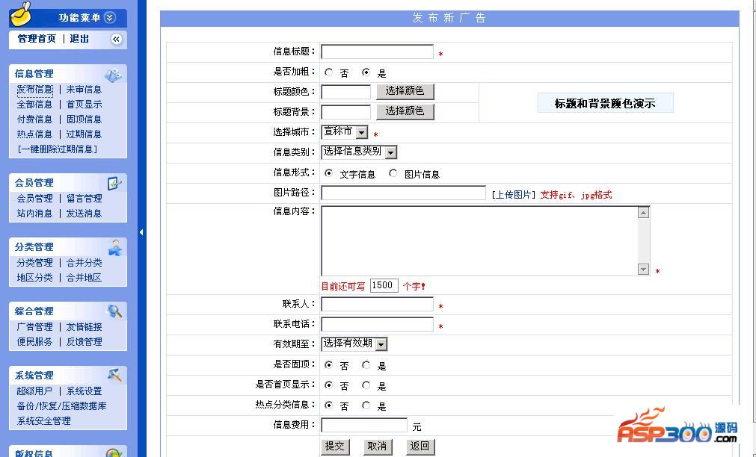
Task: Open 备份/恢复/压缩数据库 link
Action: (x=62, y=406)
